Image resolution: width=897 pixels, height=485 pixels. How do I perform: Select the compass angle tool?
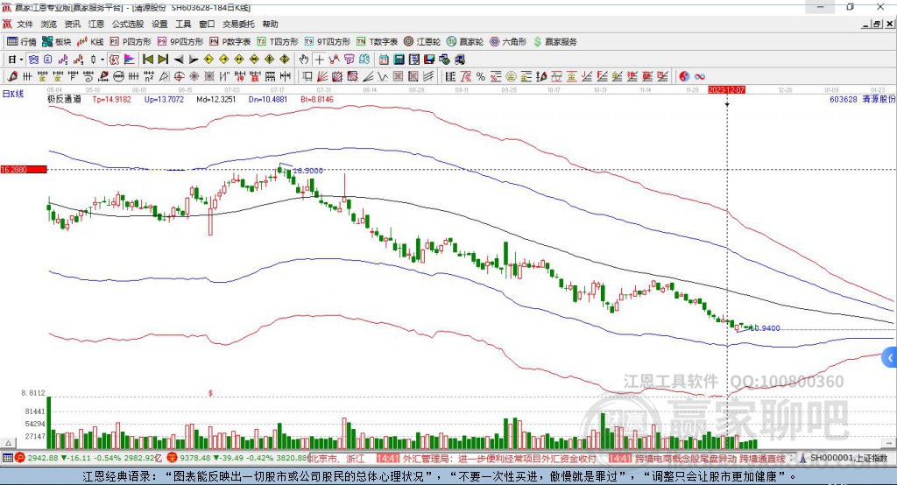(164, 76)
